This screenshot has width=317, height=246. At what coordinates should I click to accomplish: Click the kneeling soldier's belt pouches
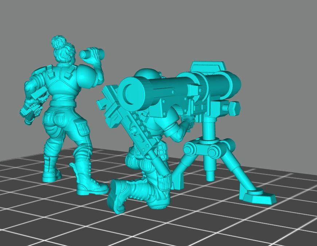(x=160, y=150)
